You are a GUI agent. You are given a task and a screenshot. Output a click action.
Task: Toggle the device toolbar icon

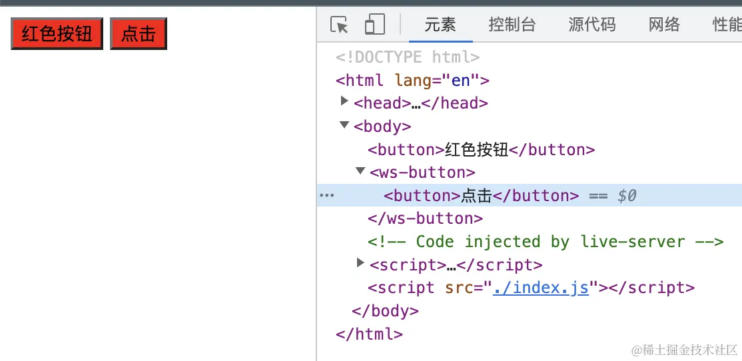(x=375, y=24)
